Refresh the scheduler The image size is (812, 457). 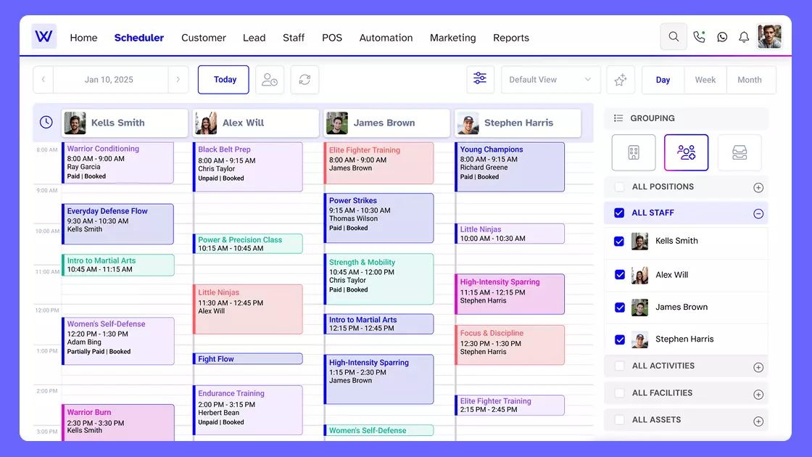(x=304, y=79)
